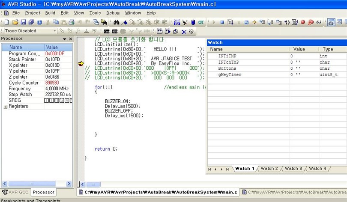Move code editor horizontal scrollbar left
This screenshot has width=347, height=202.
(83, 184)
